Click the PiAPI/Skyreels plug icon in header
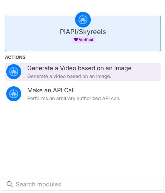 coord(83,20)
